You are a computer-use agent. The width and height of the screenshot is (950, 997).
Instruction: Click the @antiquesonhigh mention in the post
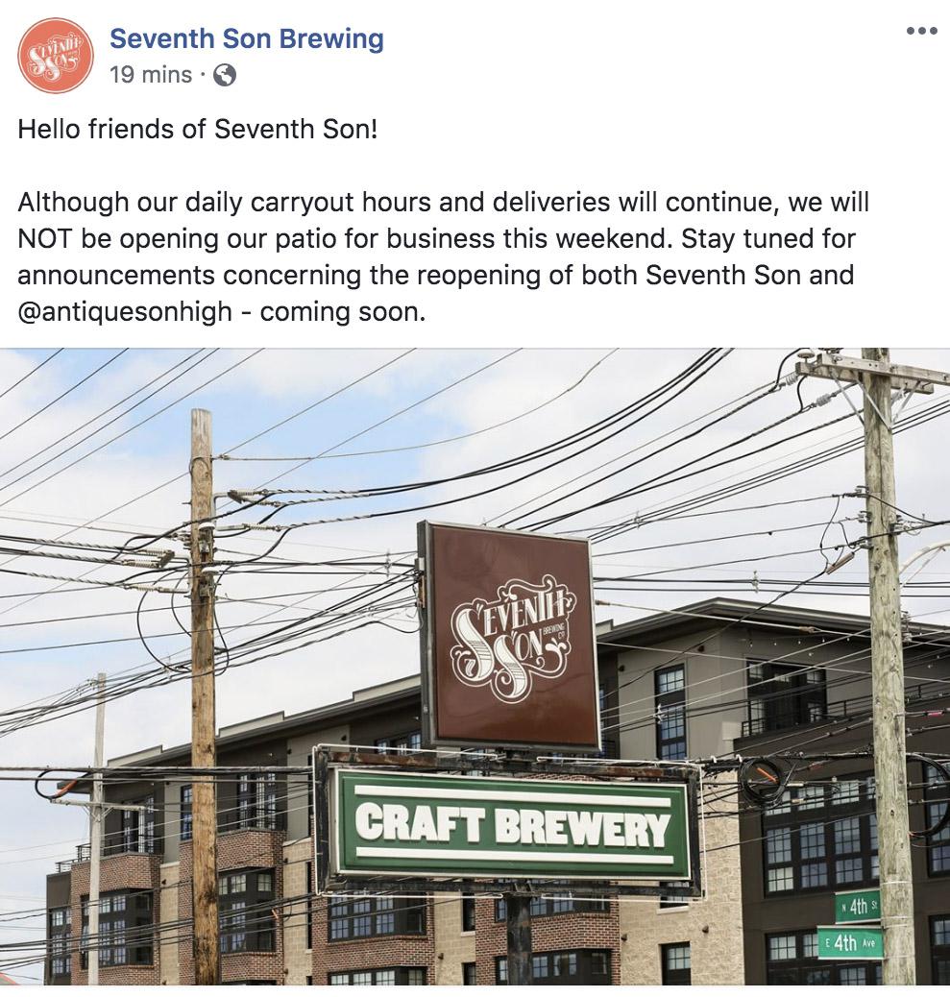[x=125, y=312]
